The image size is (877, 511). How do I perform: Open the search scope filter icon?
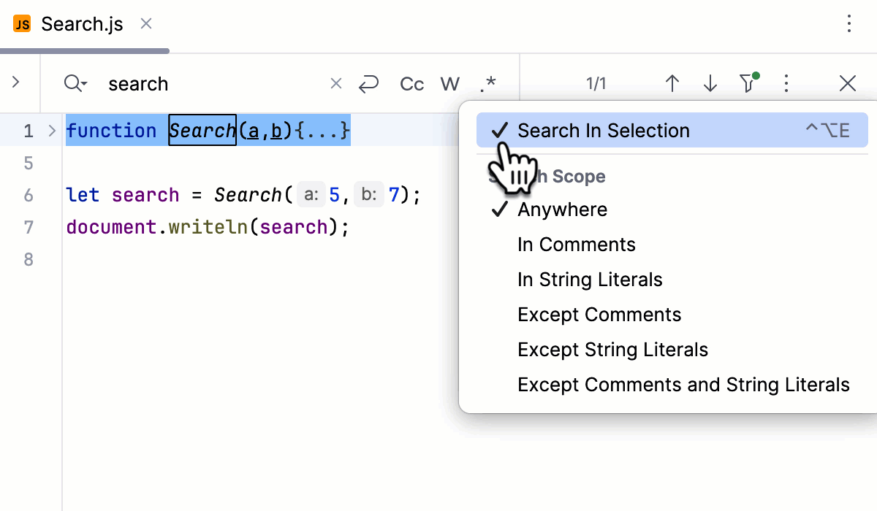tap(747, 83)
